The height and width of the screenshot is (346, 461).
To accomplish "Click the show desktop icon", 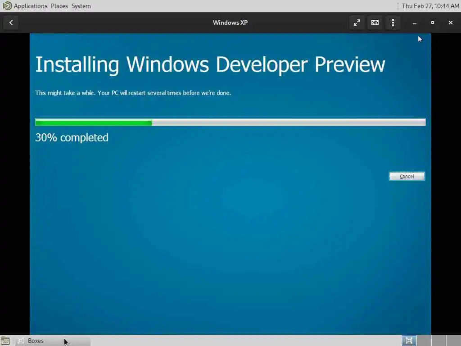I will [x=5, y=341].
